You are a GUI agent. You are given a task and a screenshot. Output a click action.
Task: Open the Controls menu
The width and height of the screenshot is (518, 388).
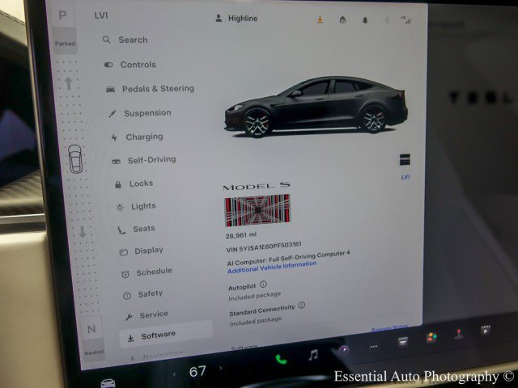(x=130, y=65)
